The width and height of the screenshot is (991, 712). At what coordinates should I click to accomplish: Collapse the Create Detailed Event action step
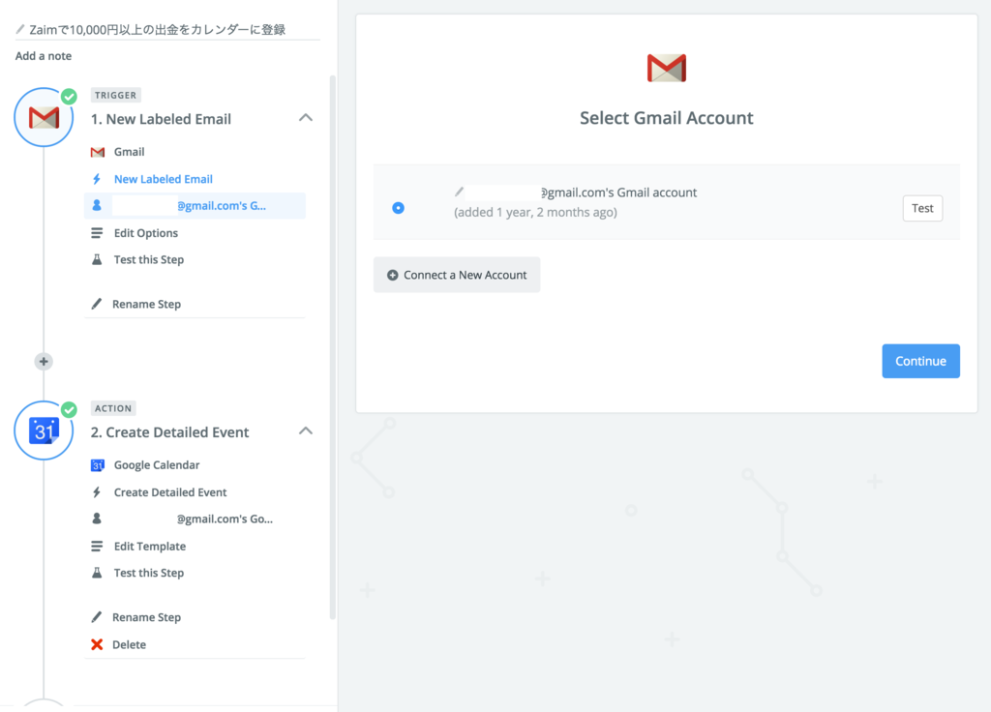pyautogui.click(x=306, y=430)
